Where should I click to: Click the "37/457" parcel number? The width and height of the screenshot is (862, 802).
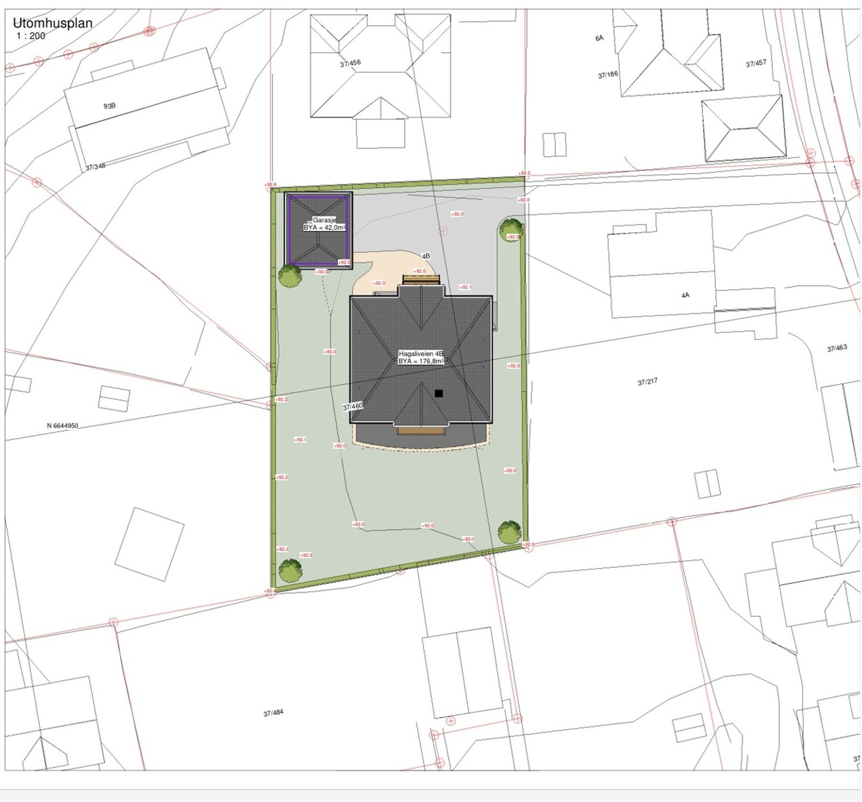point(756,64)
